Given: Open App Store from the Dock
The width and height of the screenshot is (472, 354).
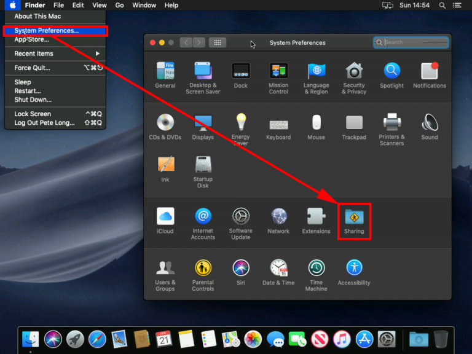Looking at the screenshot, I should [364, 339].
